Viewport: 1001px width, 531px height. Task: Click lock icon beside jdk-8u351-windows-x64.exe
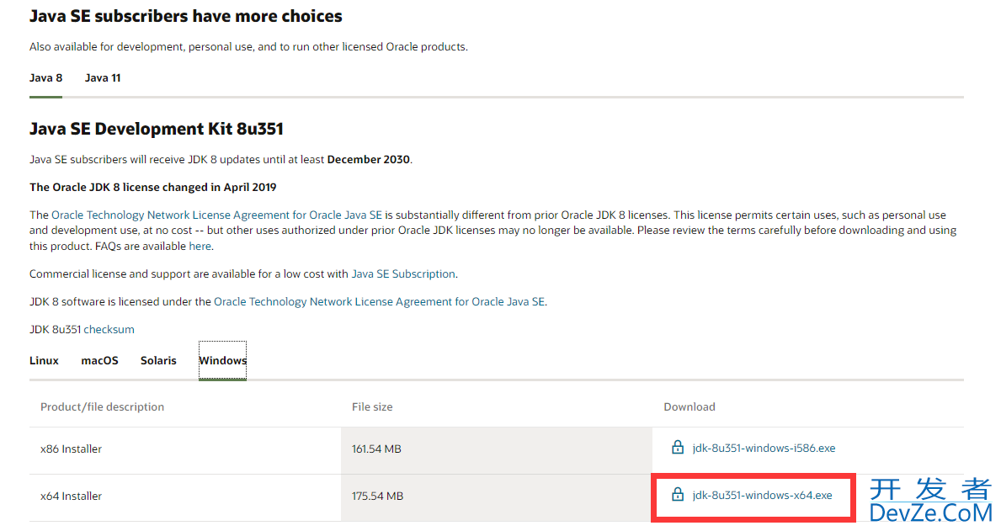(678, 495)
